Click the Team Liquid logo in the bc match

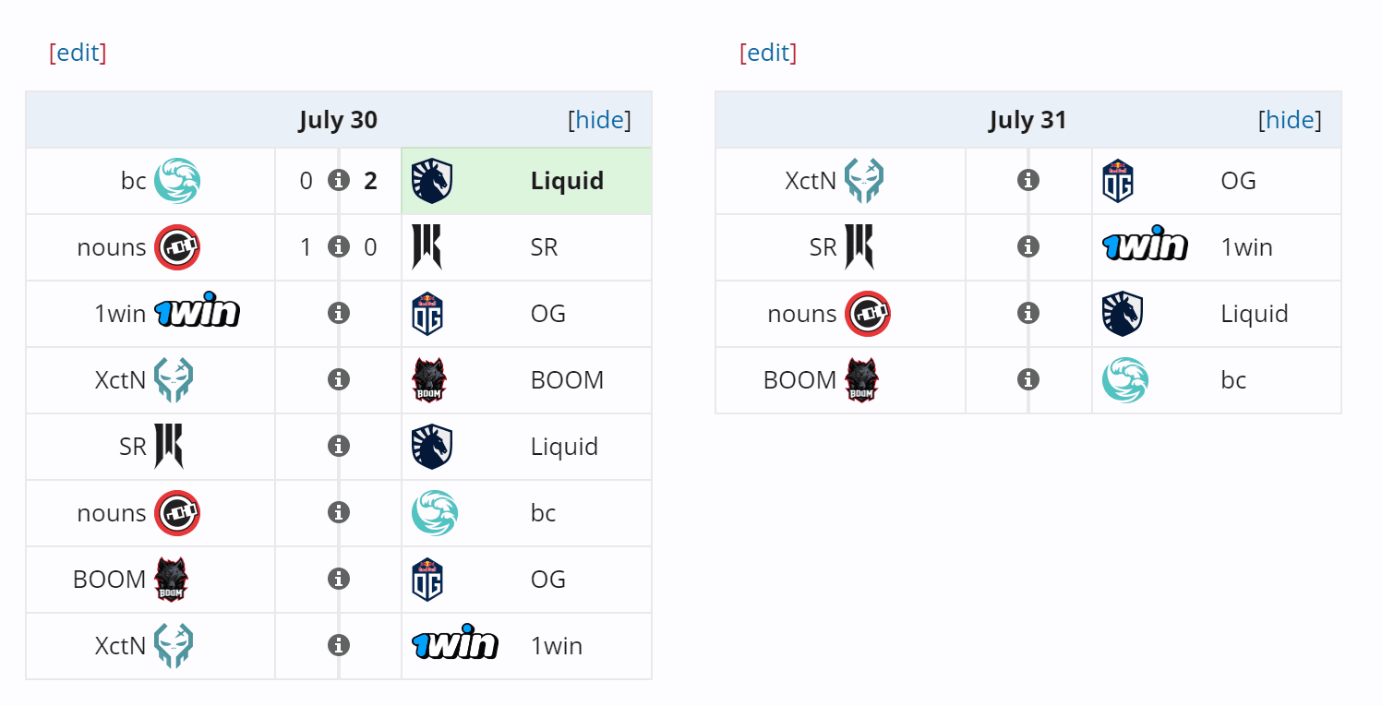[x=431, y=181]
